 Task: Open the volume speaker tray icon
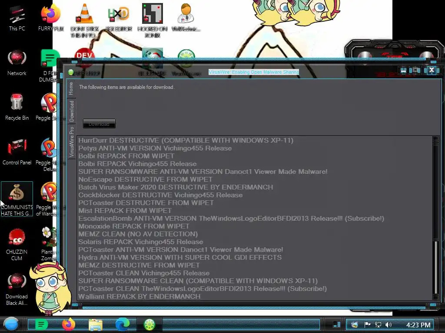389,324
